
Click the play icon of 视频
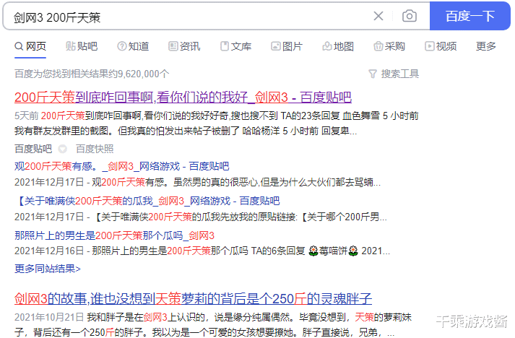(x=429, y=46)
